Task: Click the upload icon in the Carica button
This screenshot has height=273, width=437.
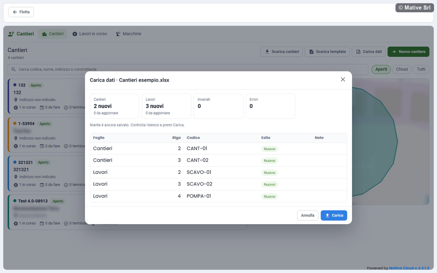Action: coord(327,215)
